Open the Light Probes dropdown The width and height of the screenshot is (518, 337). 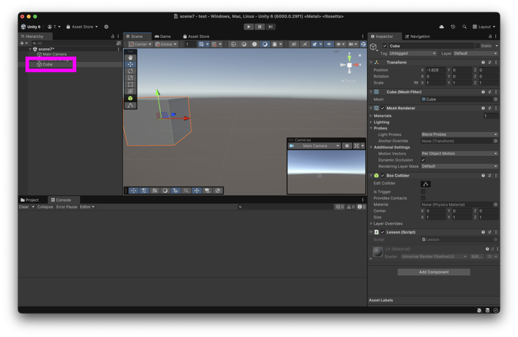[x=459, y=135]
